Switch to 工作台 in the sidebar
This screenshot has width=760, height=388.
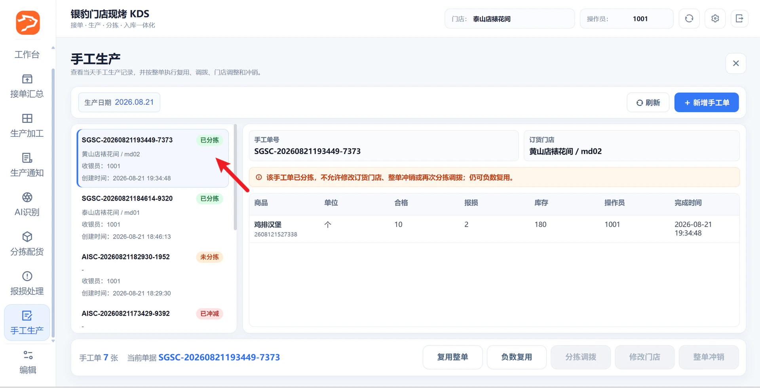click(x=27, y=55)
